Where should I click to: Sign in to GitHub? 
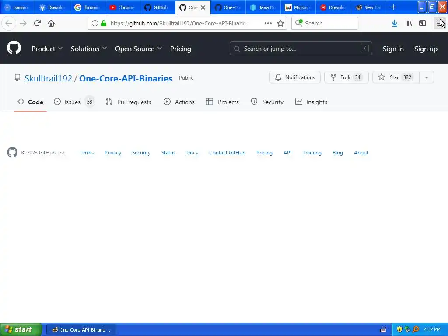point(393,49)
